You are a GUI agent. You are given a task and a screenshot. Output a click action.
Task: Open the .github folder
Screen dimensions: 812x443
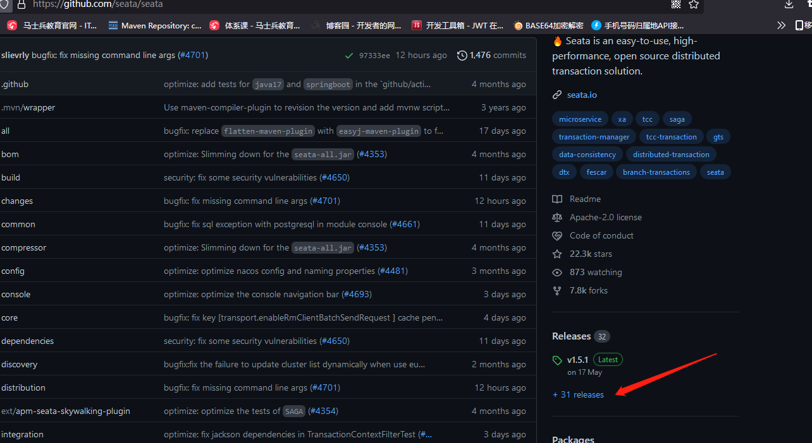[x=15, y=84]
